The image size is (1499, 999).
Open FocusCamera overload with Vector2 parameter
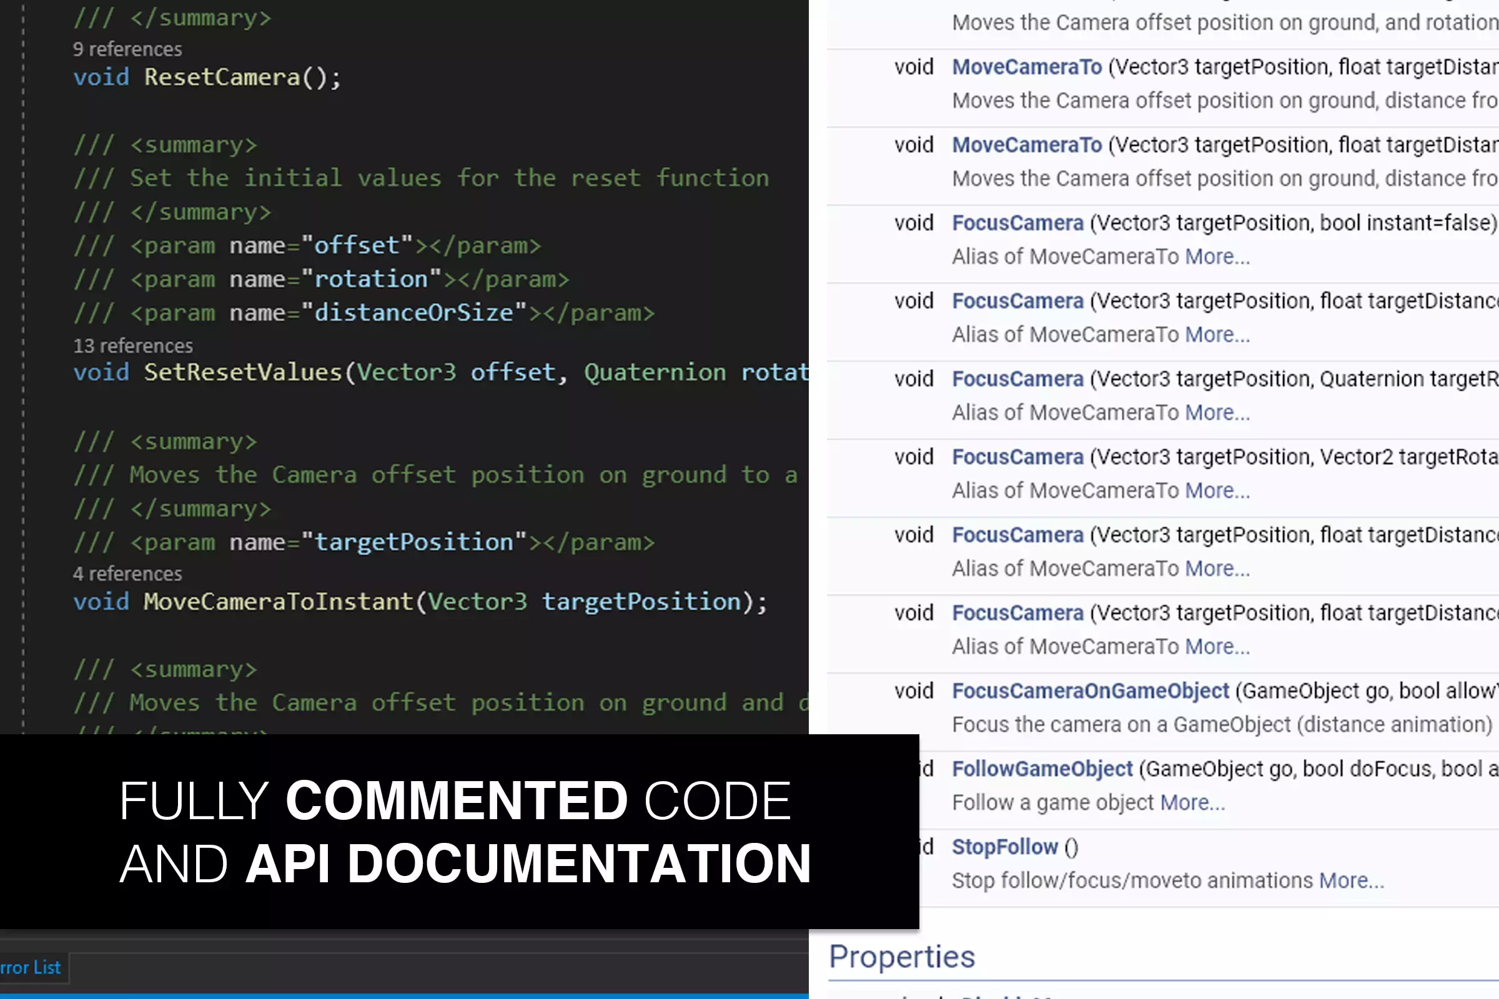(x=1017, y=457)
